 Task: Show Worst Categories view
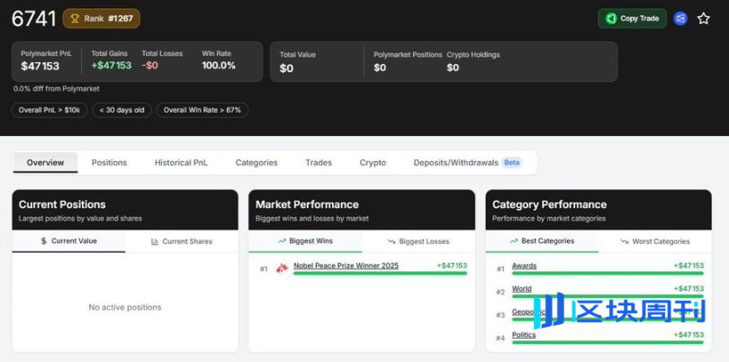655,241
